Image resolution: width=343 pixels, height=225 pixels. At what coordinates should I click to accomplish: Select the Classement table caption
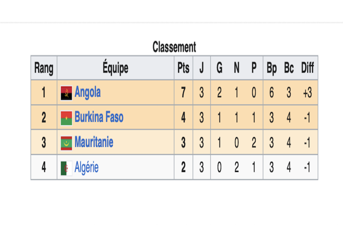pyautogui.click(x=174, y=47)
